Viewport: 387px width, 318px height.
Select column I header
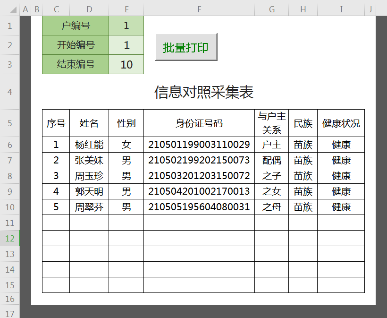pos(341,9)
